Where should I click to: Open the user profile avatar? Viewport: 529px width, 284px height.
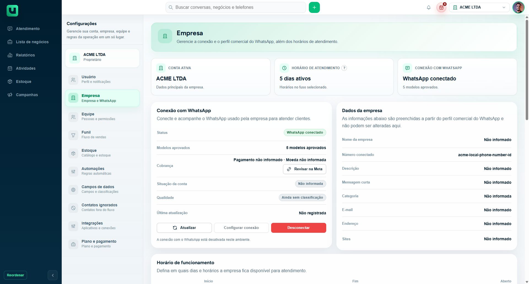click(518, 7)
